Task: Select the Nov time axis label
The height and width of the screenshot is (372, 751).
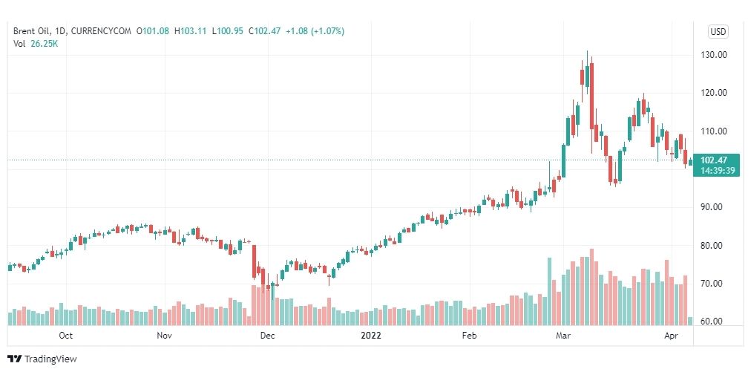Action: pos(164,336)
